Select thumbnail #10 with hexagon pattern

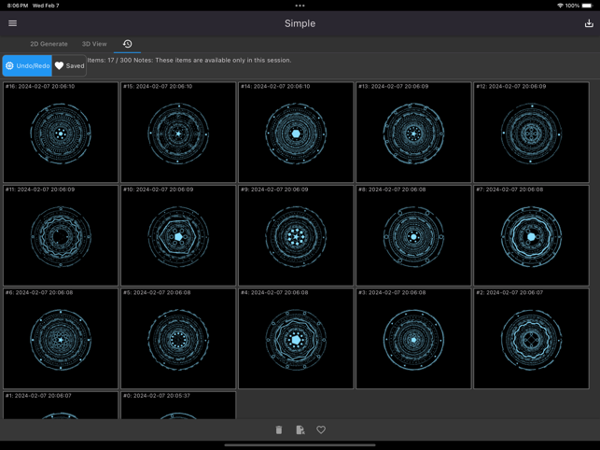click(178, 235)
